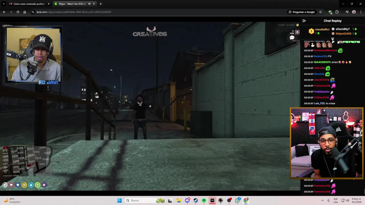The width and height of the screenshot is (365, 205).
Task: Open the weather widget showing 24°C
Action: 13,200
